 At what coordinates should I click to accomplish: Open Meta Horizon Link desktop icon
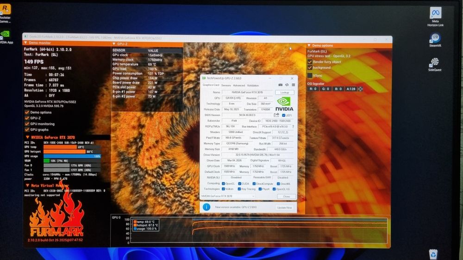(435, 17)
